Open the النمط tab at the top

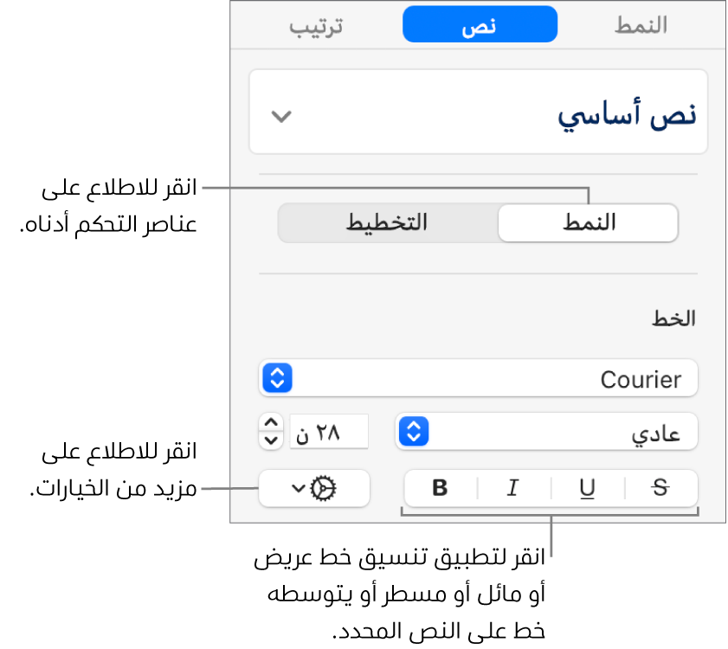(641, 26)
